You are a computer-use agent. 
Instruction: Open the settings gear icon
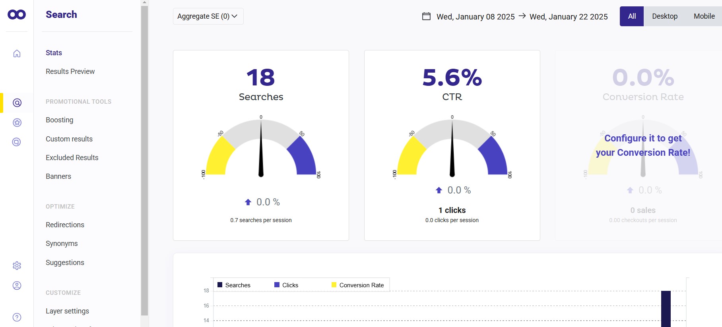pos(17,265)
